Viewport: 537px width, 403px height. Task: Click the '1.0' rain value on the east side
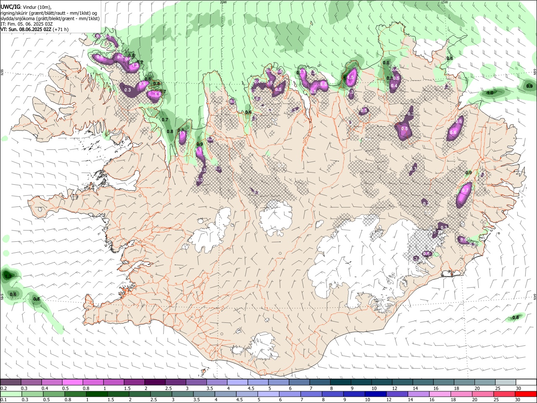pyautogui.click(x=490, y=93)
